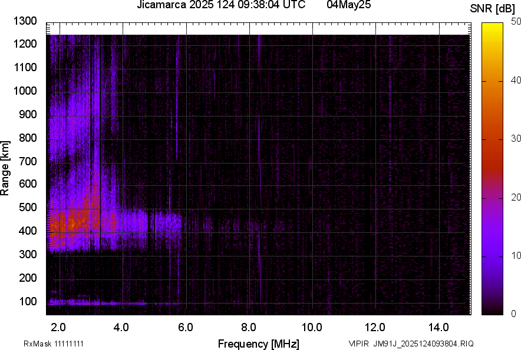Click the 'VIPIR' footer label
The image size is (521, 350).
[359, 344]
